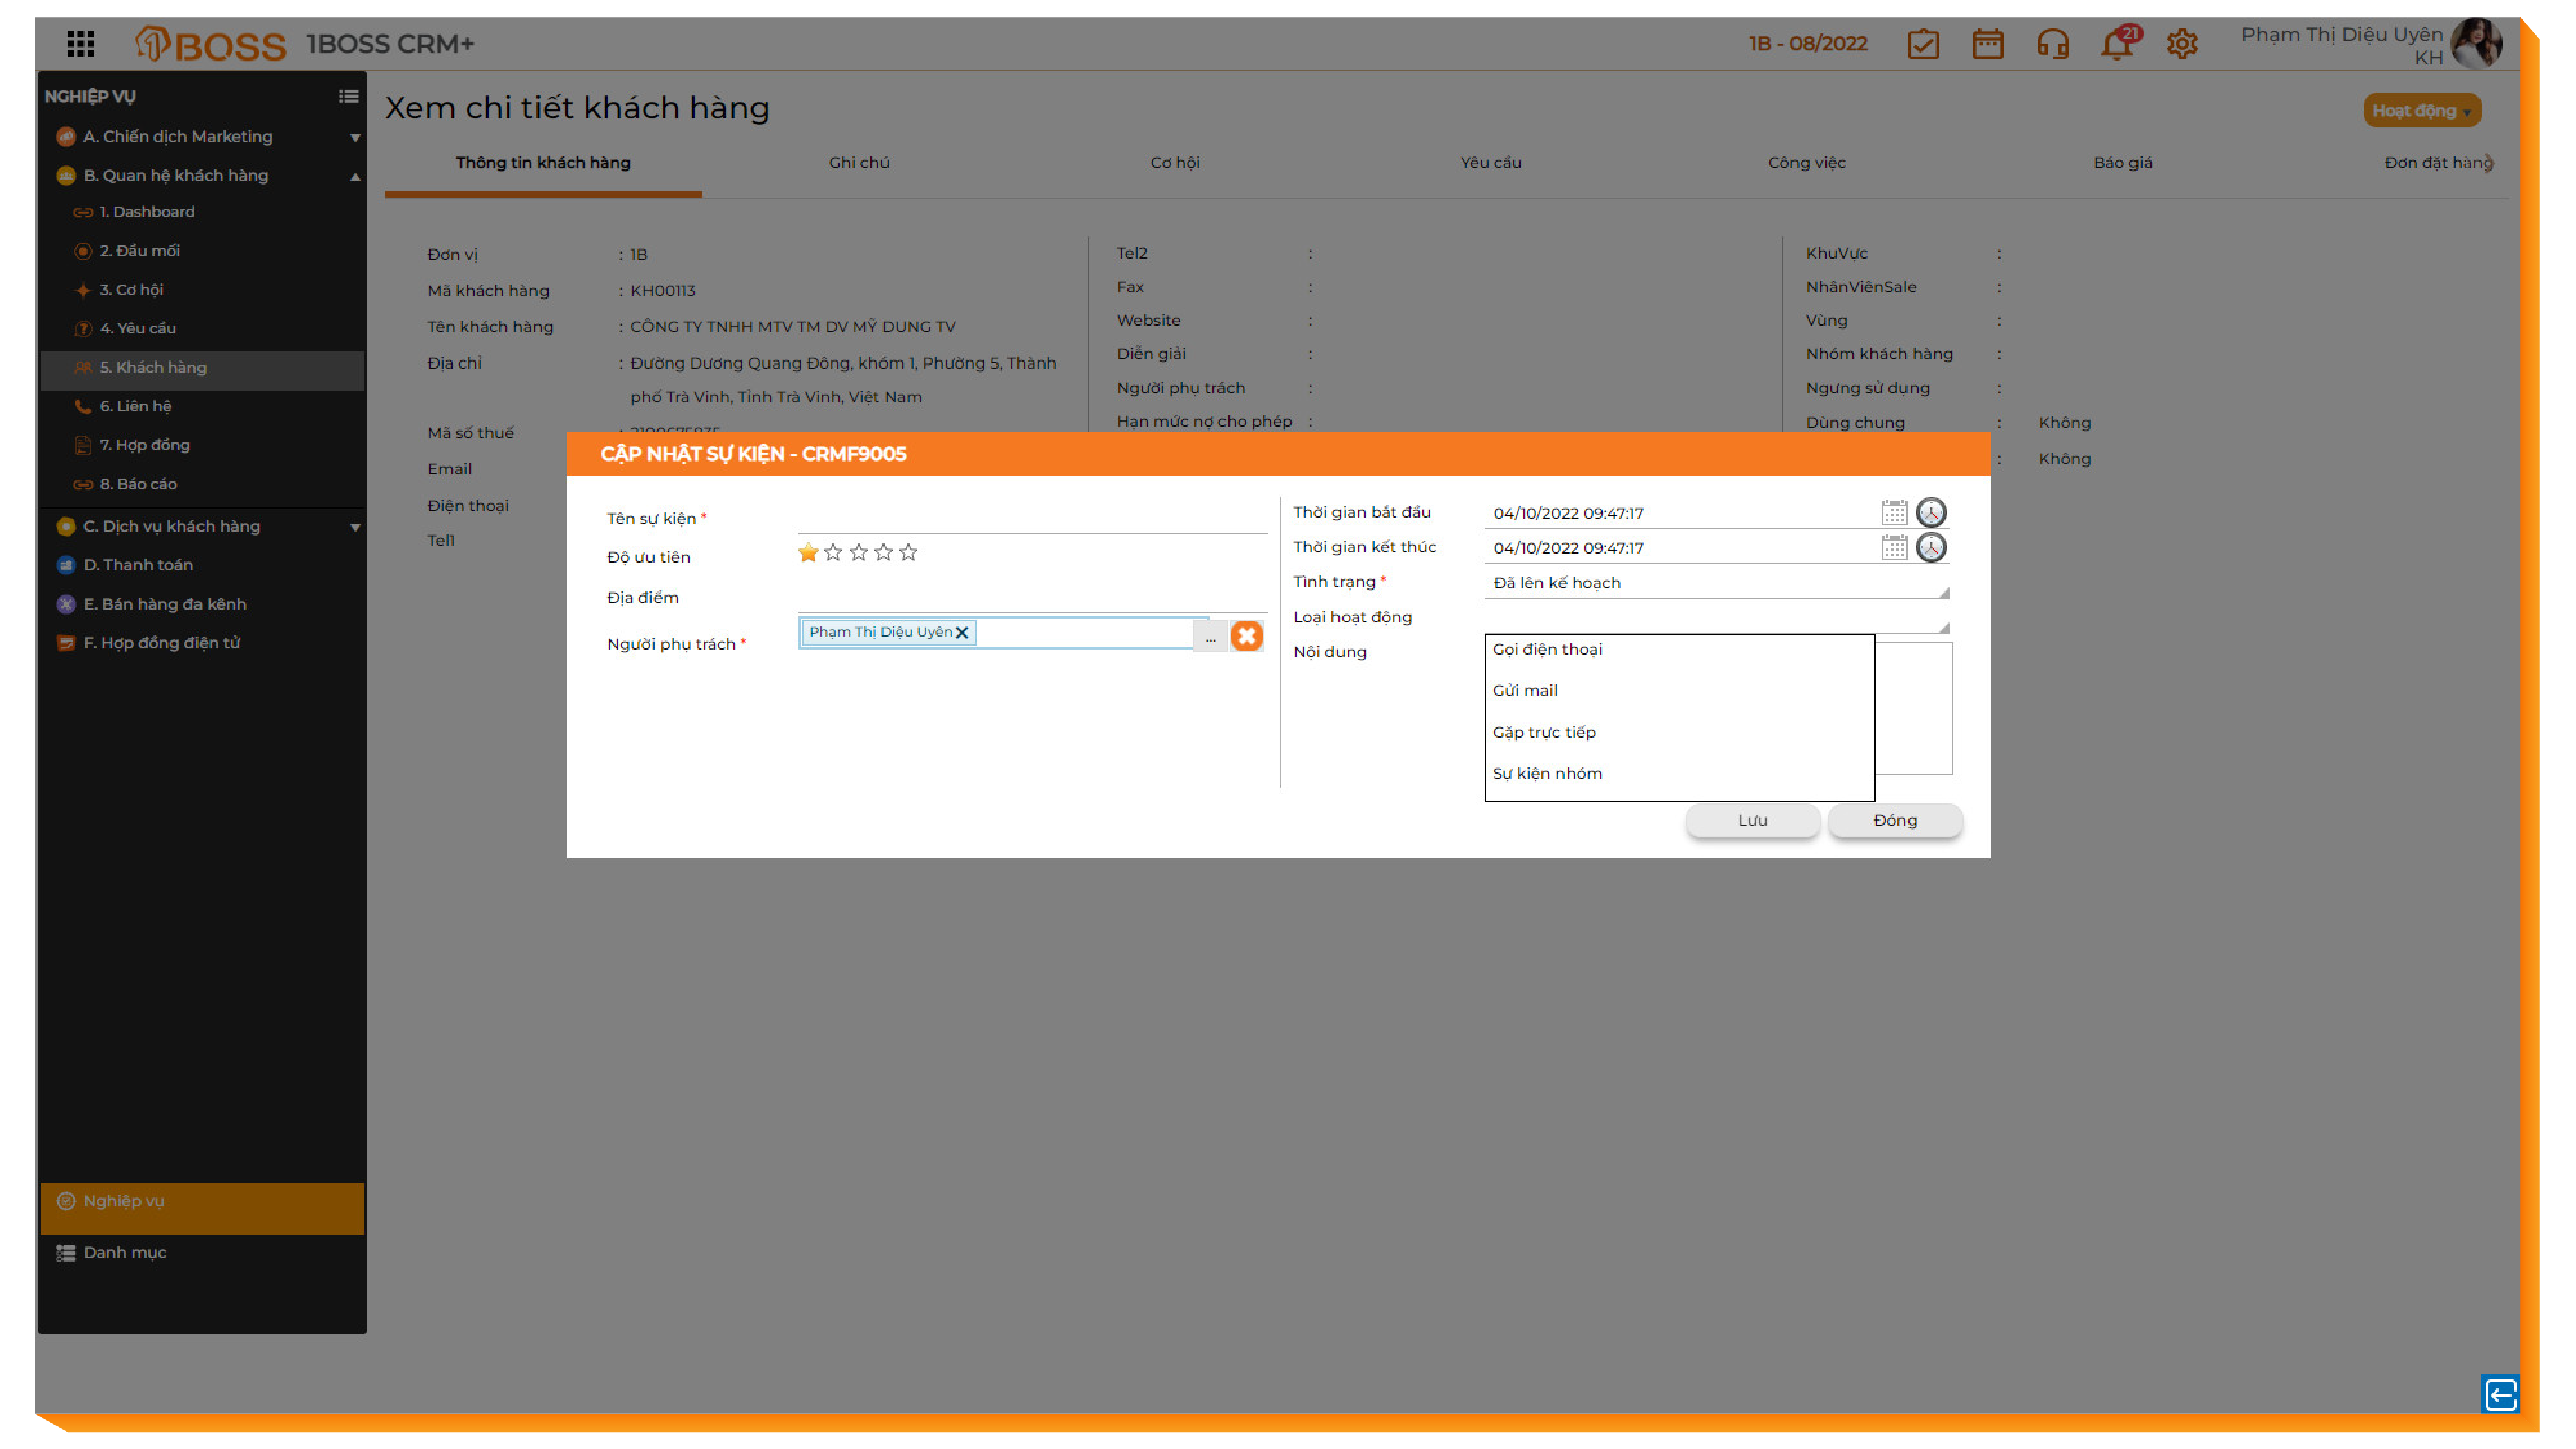
Task: Open the apps grid launcher icon
Action: [x=80, y=44]
